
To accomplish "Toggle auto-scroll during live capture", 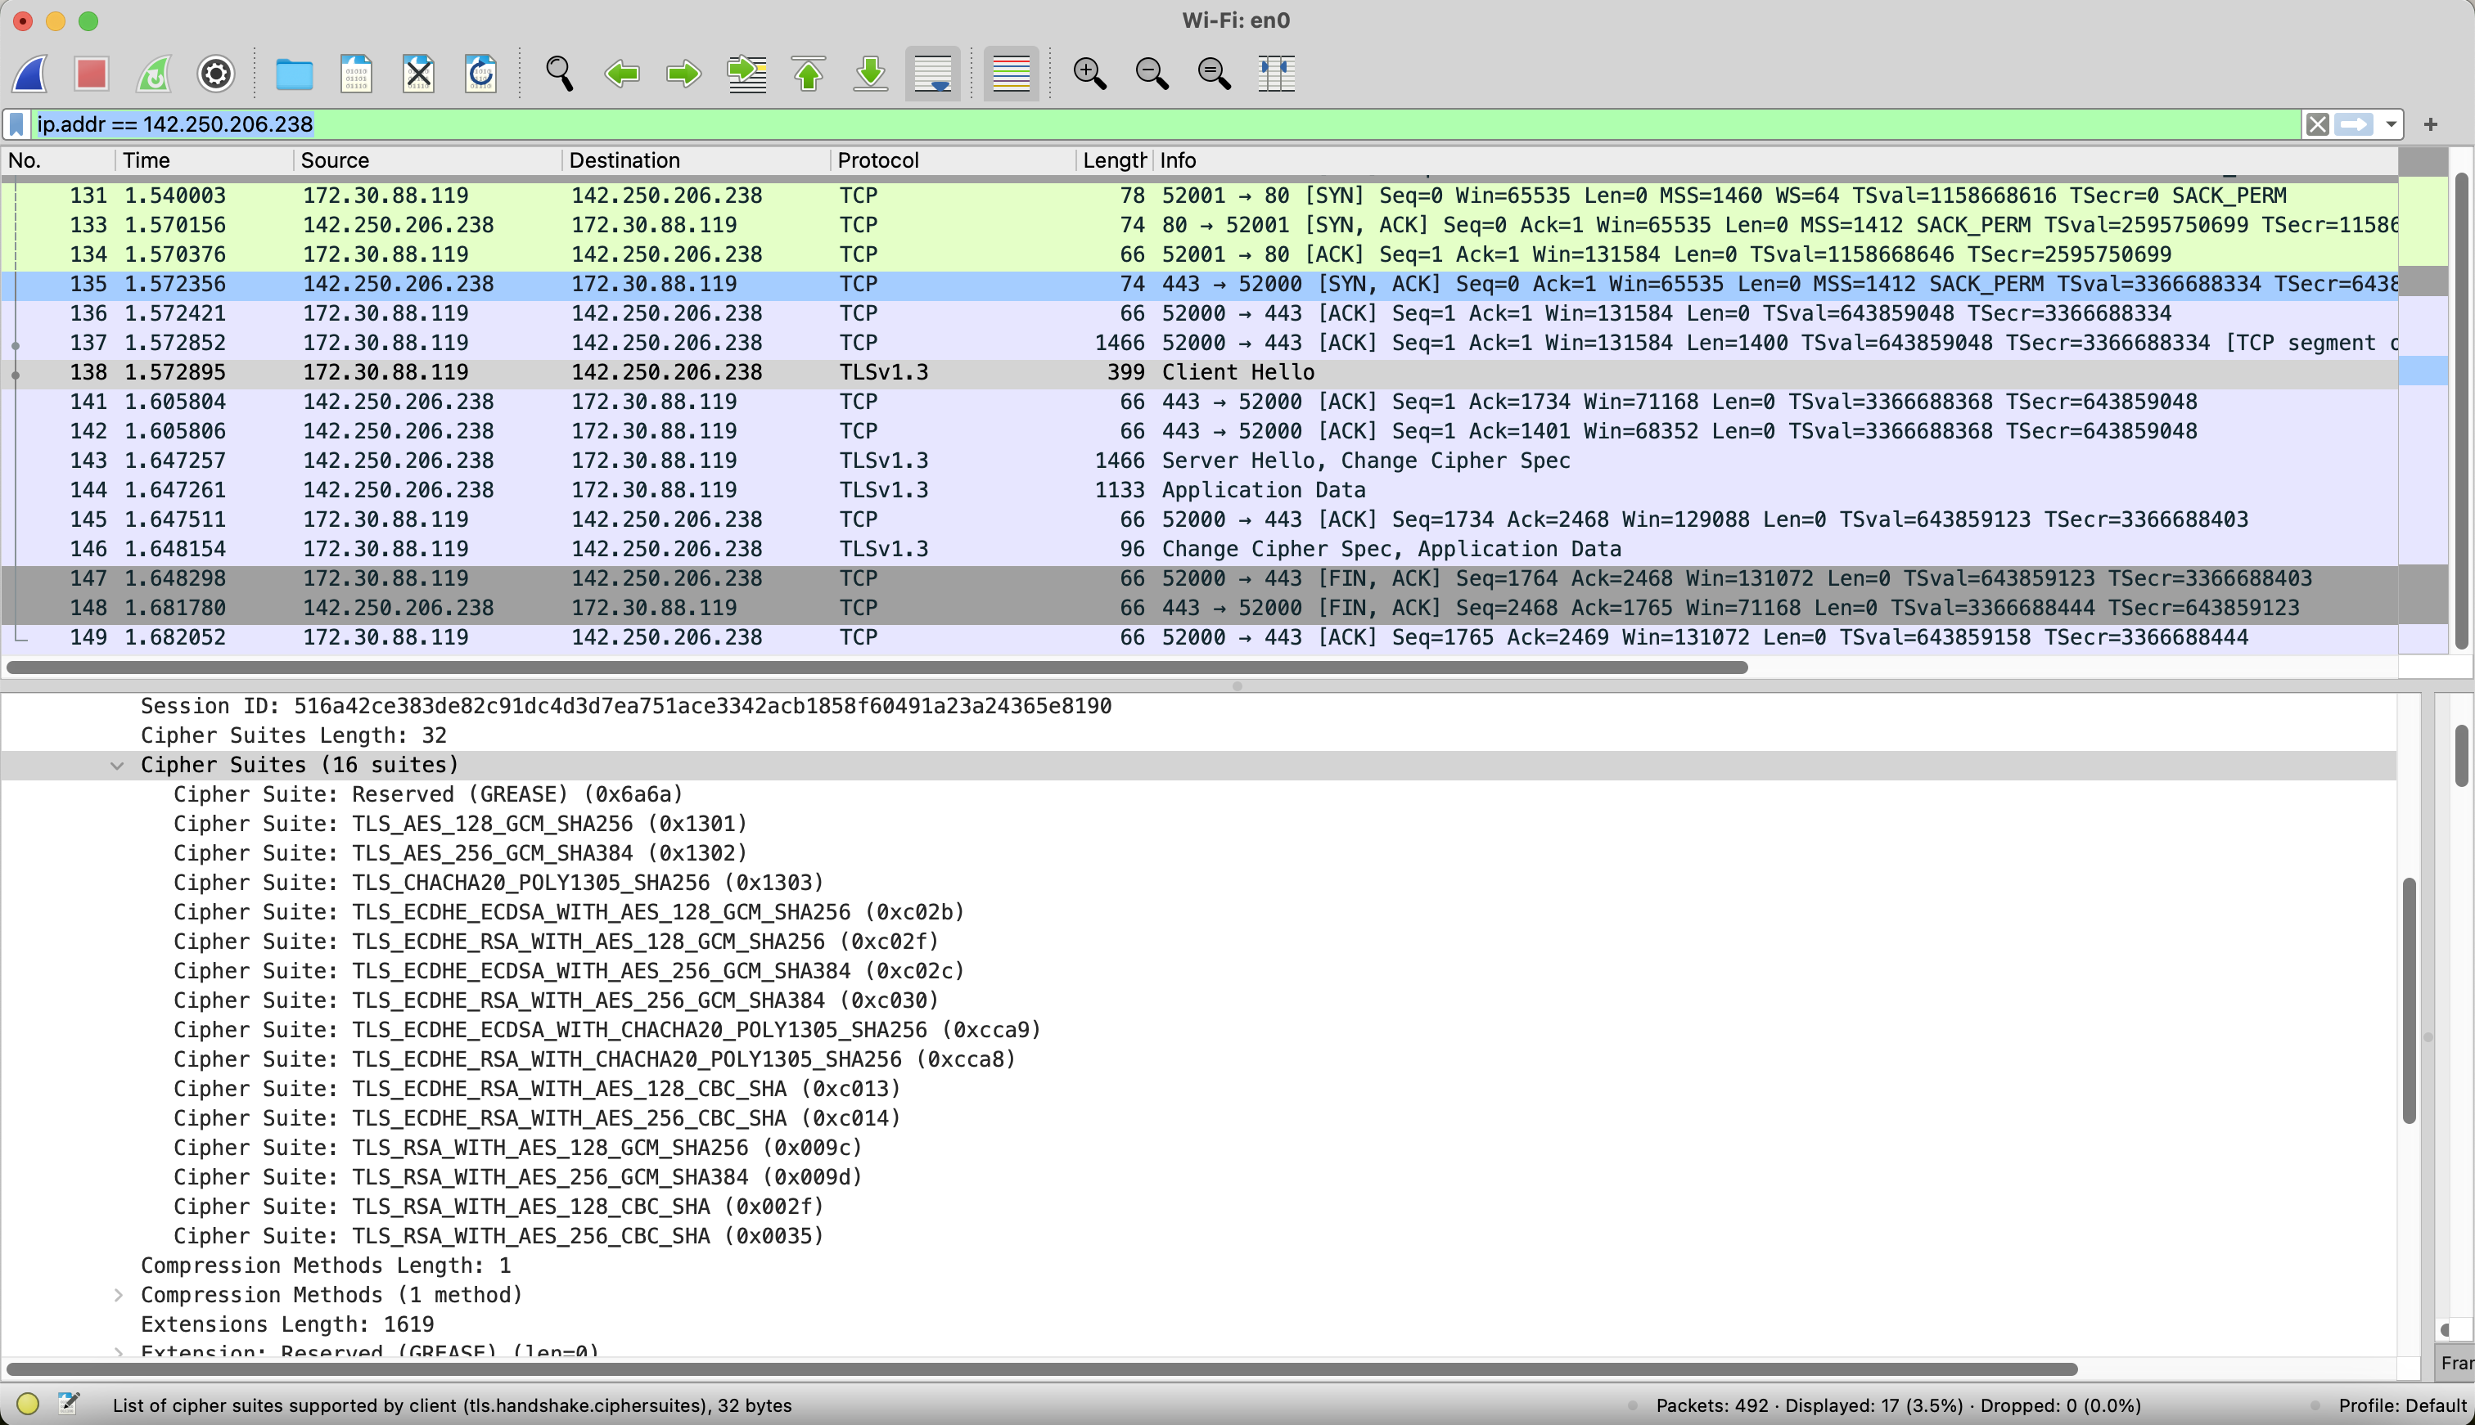I will pyautogui.click(x=932, y=74).
